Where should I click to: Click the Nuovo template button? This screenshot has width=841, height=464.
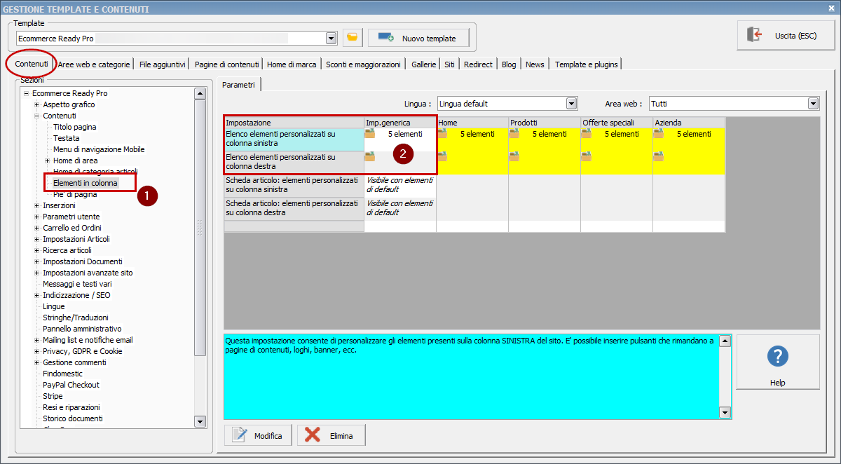418,38
